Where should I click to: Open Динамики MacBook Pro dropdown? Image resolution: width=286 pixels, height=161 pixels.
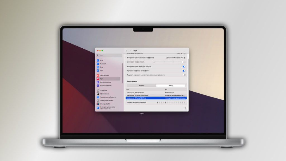(x=176, y=58)
